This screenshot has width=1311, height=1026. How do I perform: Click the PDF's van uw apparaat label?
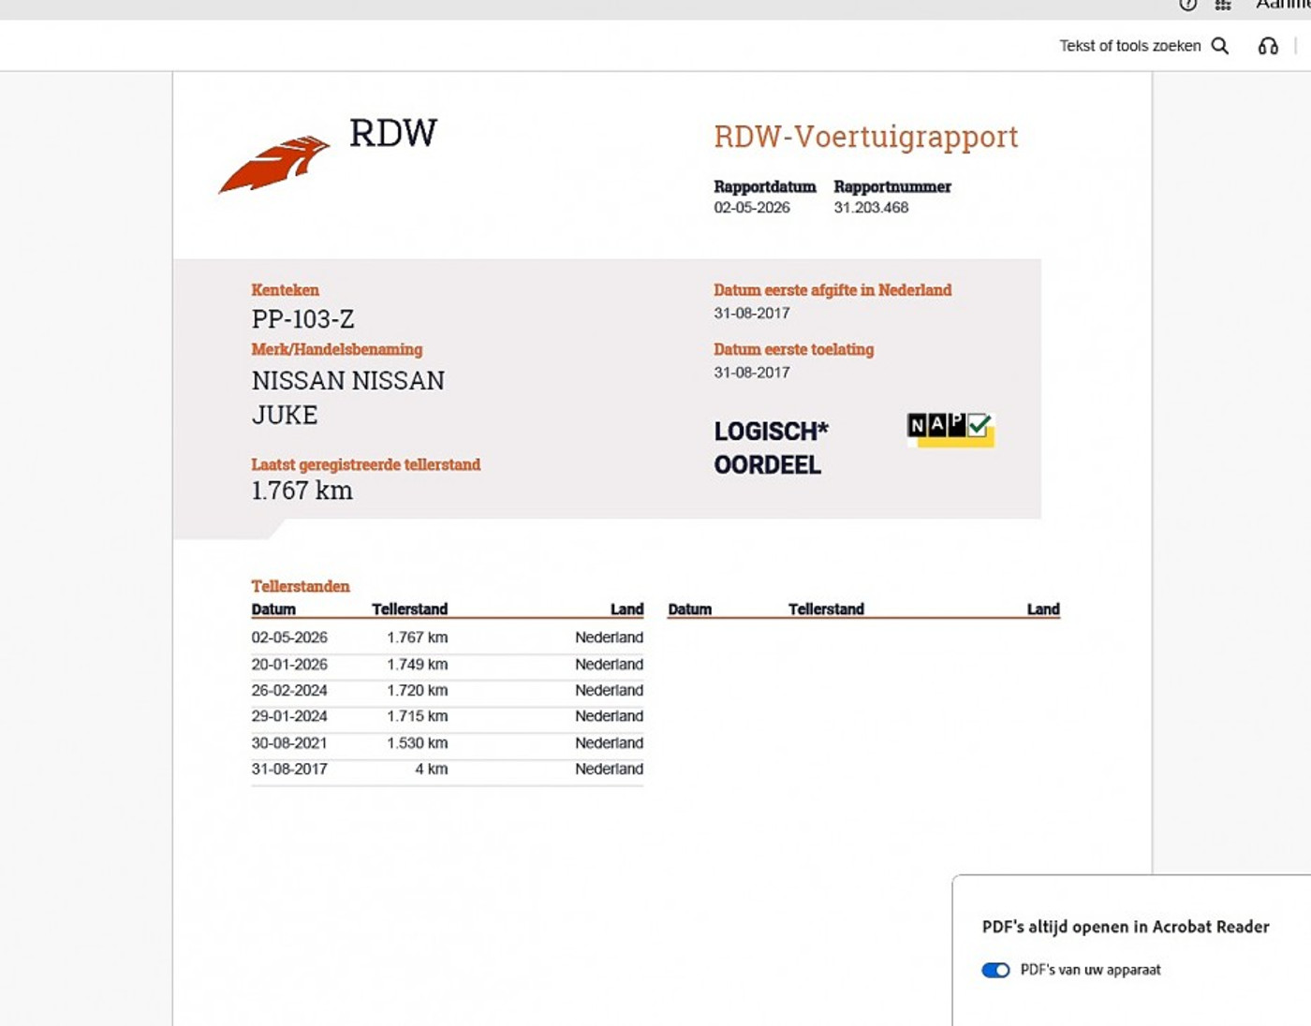[1090, 970]
